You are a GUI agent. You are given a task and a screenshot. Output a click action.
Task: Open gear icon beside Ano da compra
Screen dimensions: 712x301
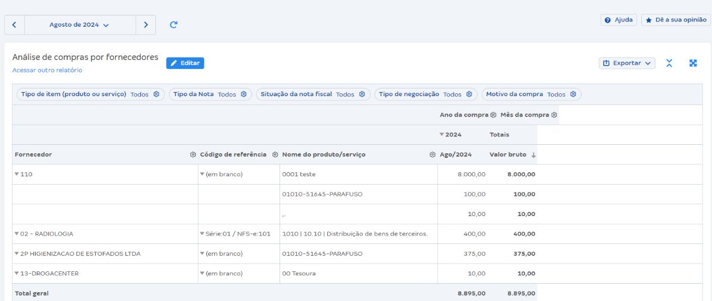[493, 115]
